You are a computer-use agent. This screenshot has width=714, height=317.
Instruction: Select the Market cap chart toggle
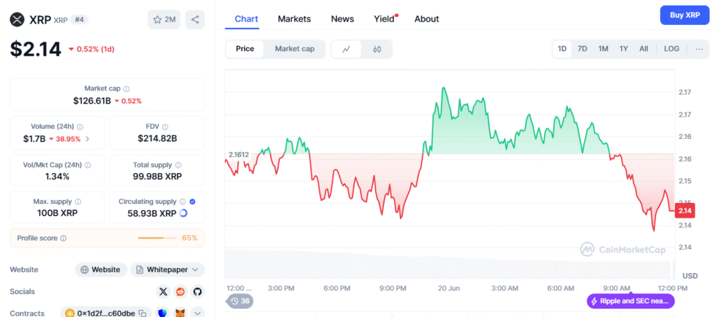[295, 49]
